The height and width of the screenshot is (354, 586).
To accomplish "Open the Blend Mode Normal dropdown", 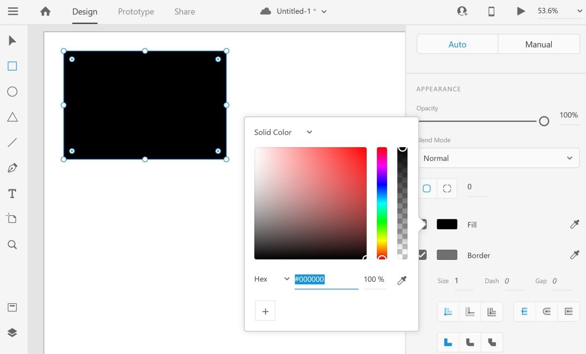I will click(x=499, y=158).
